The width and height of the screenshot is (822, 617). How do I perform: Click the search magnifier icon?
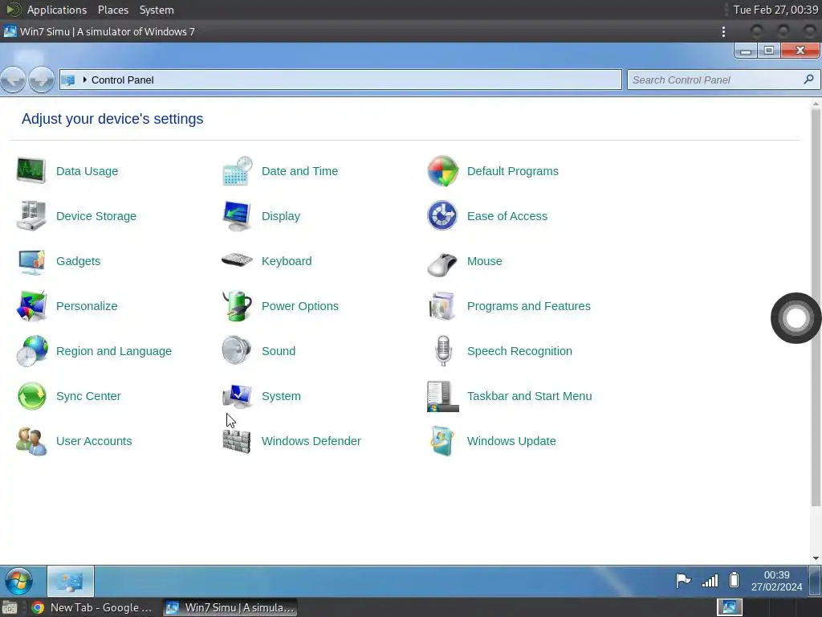pos(808,80)
